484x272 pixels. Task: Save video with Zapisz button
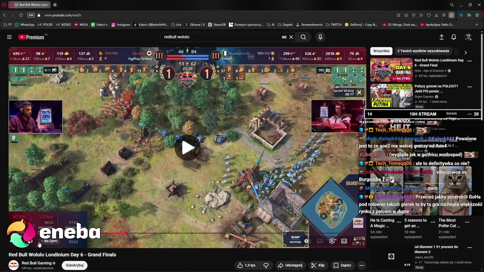point(342,266)
